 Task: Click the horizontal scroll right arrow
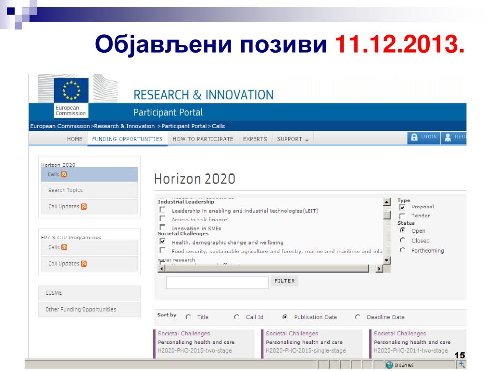379,269
